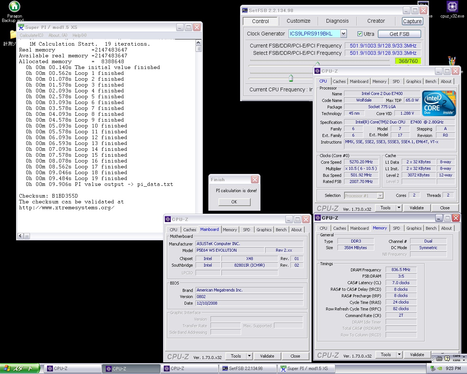
Task: Open the About menu in Super PI
Action: 58,35
